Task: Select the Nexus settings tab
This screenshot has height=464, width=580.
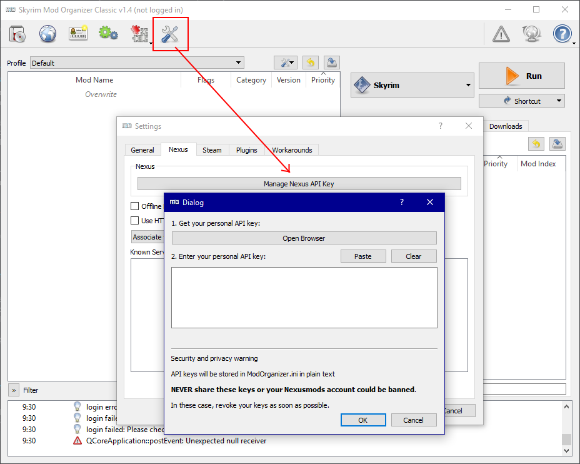Action: [x=178, y=149]
